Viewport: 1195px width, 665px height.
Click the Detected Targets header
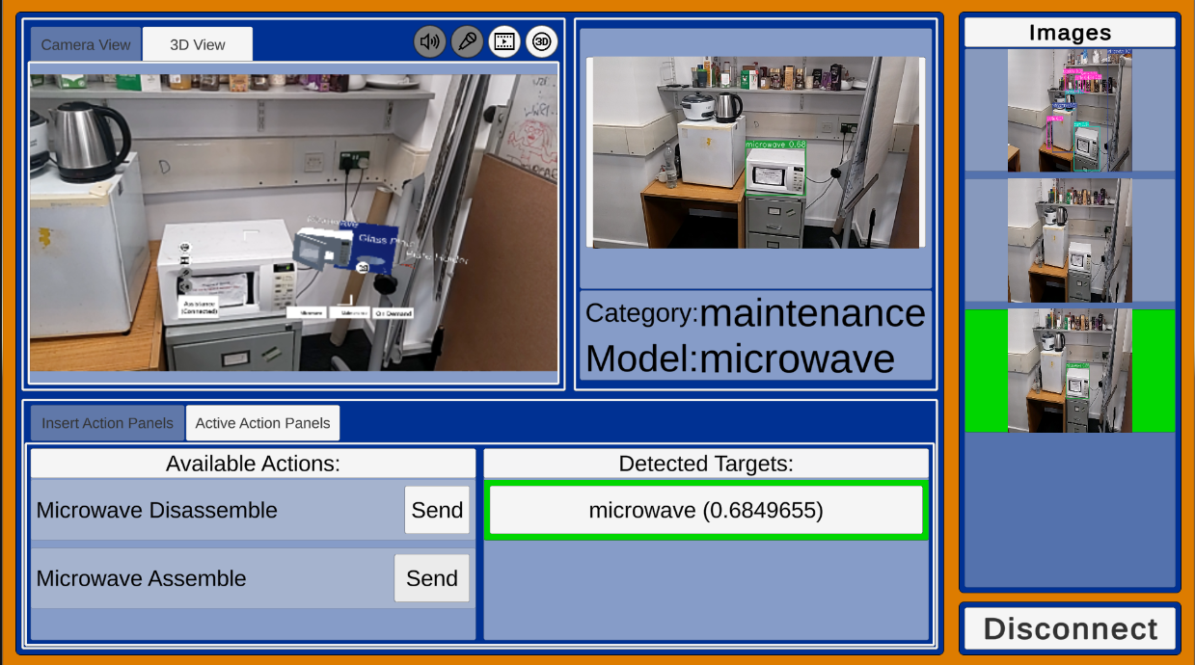706,464
